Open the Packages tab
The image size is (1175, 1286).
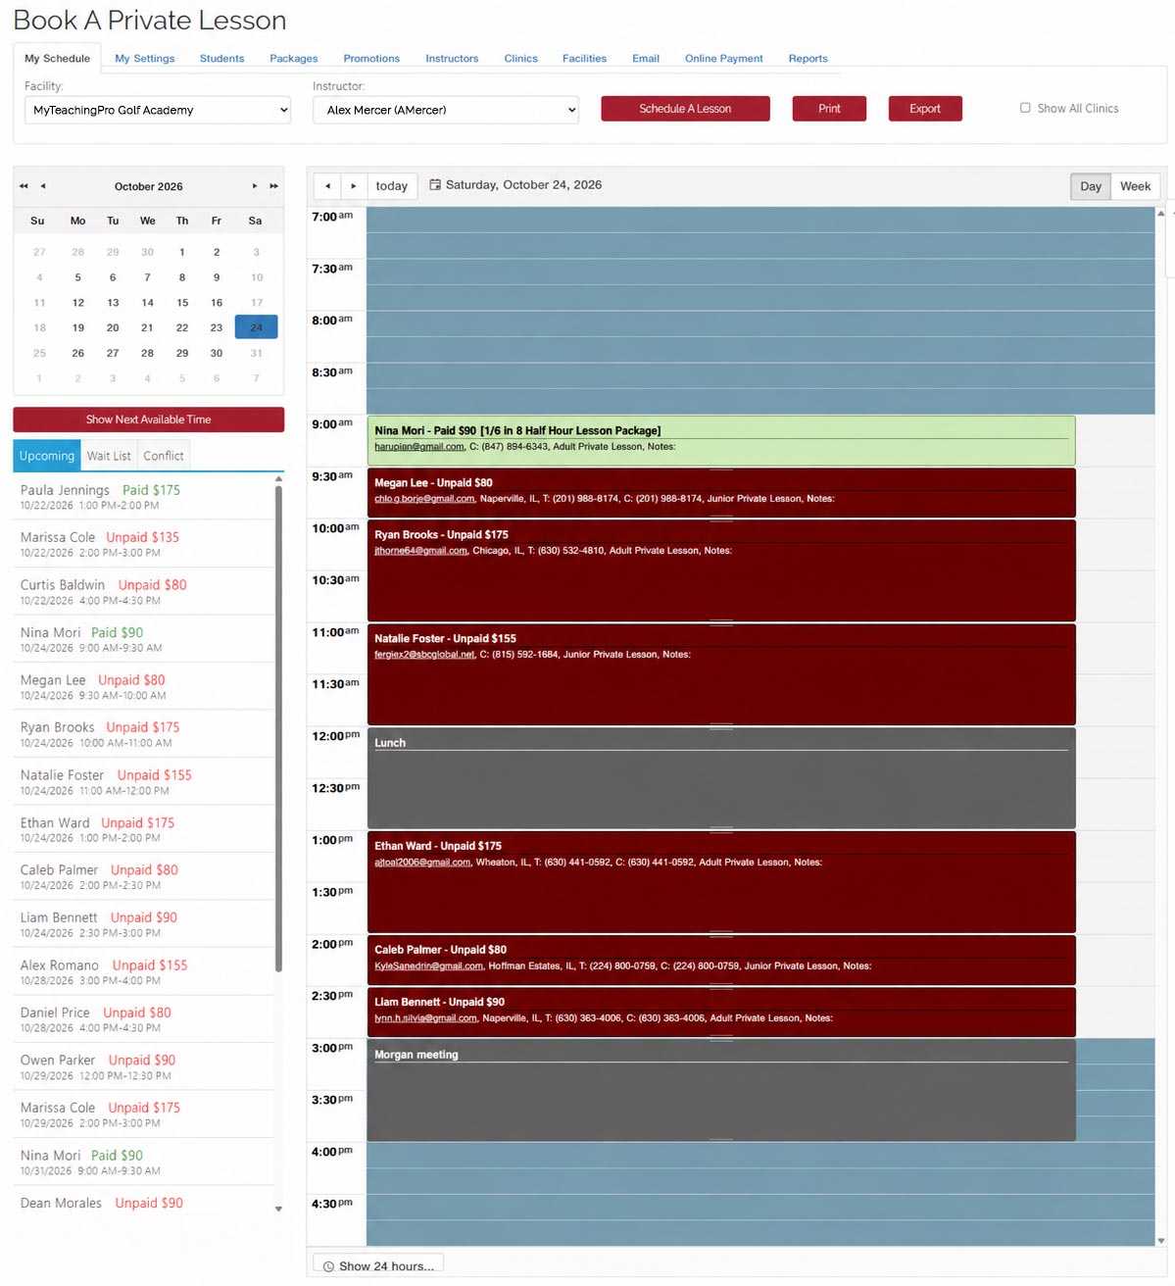coord(293,59)
